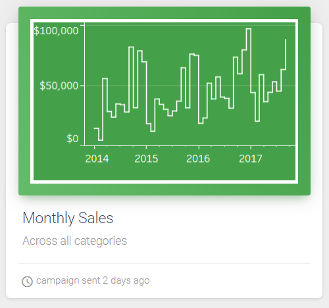329x308 pixels.
Task: Click the highest sales peak near 2017
Action: coord(249,29)
